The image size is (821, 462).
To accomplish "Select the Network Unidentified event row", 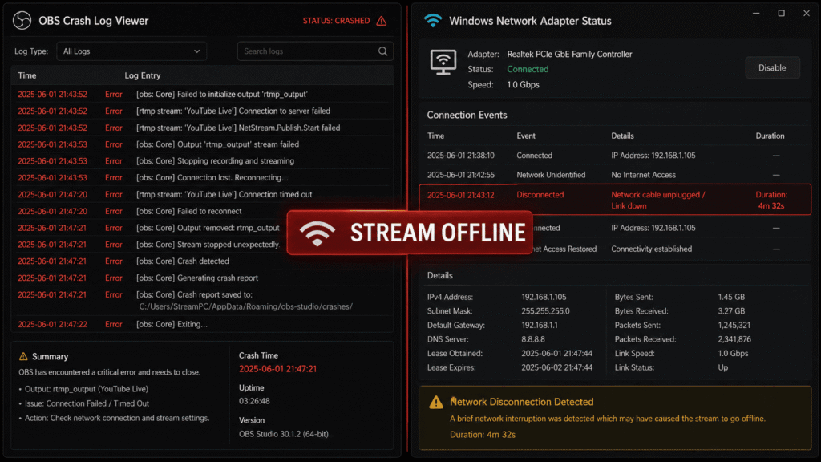I will pyautogui.click(x=615, y=175).
